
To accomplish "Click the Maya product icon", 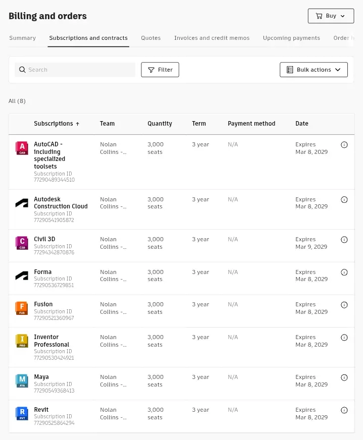I will pyautogui.click(x=22, y=381).
